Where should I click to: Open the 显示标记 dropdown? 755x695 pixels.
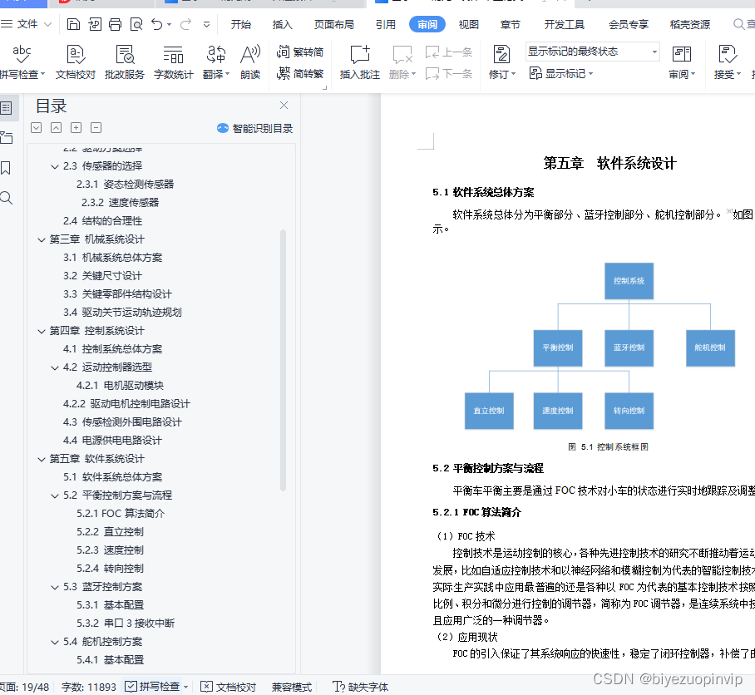tap(561, 74)
